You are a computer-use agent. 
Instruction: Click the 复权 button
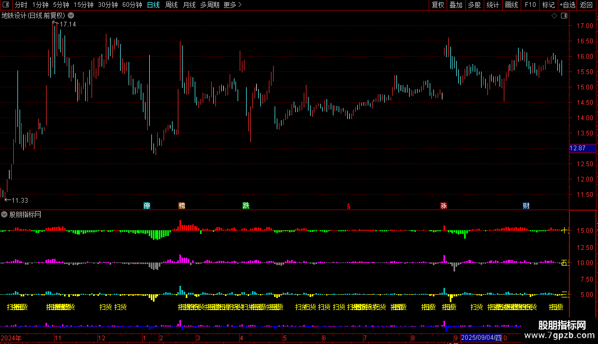(x=438, y=5)
